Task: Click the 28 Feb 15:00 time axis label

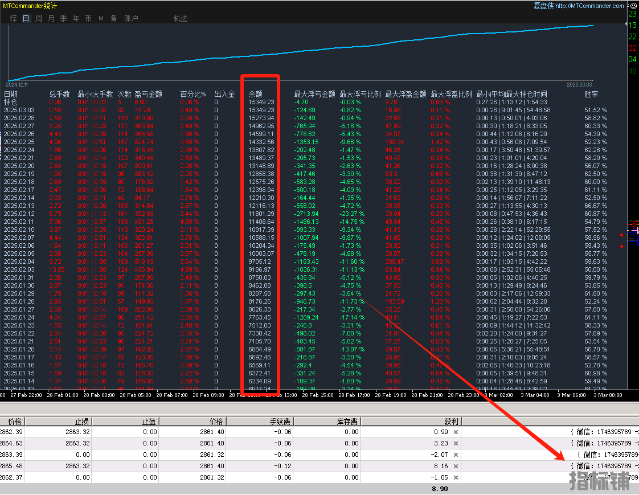Action: (x=317, y=395)
